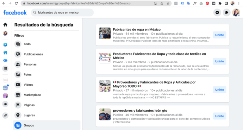The image size is (243, 130).
Task: Filter results by Lugares
Action: (47, 115)
